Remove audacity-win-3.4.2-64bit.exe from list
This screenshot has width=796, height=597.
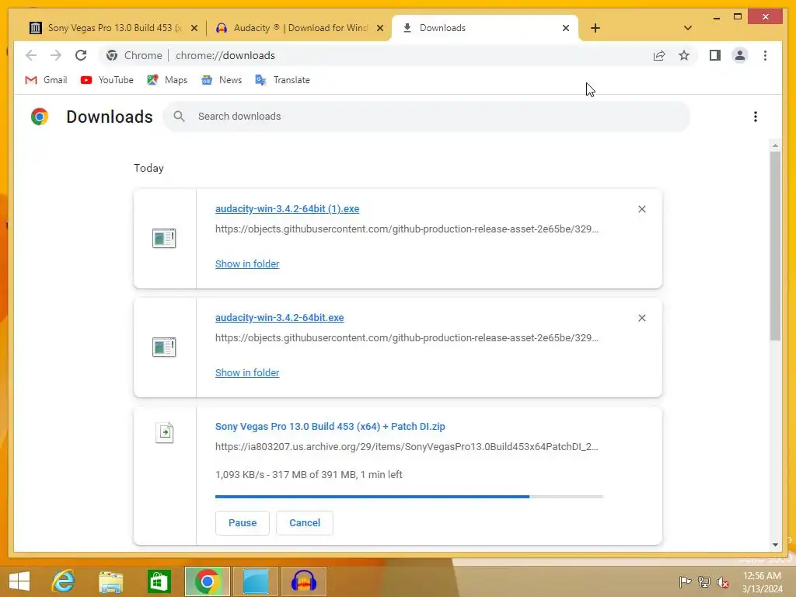(641, 318)
